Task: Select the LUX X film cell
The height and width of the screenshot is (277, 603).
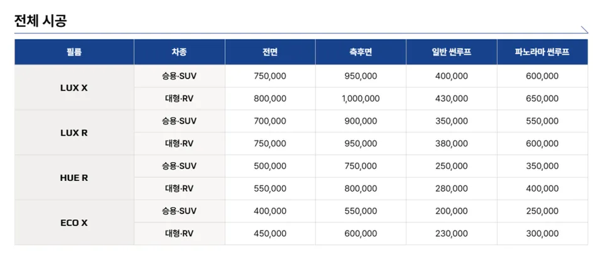Action: [74, 87]
